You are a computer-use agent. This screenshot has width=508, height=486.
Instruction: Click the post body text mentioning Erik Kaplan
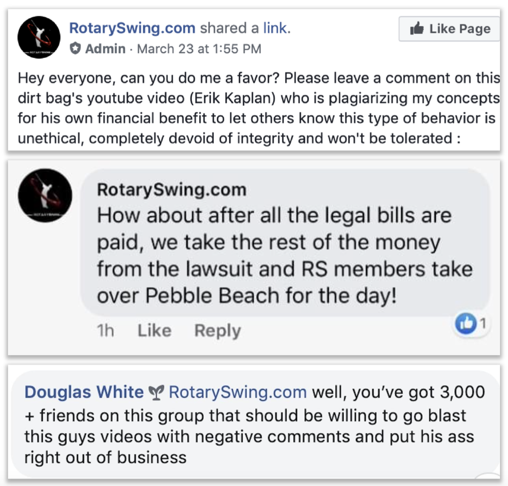point(258,108)
